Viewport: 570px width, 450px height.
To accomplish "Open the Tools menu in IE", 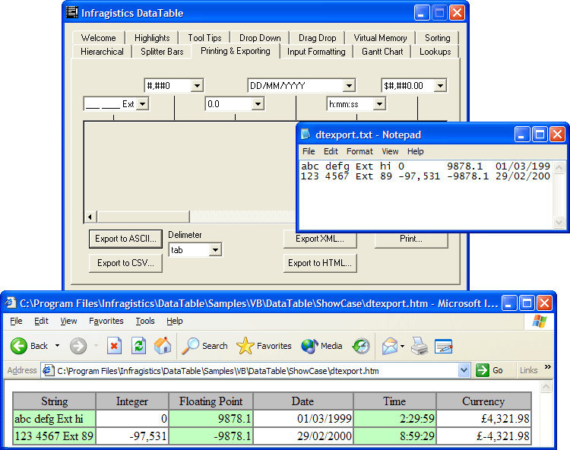I will pyautogui.click(x=145, y=321).
